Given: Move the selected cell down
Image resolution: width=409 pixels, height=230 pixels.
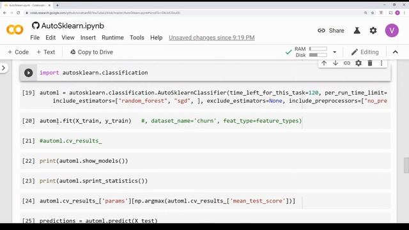Looking at the screenshot, I should click(x=336, y=63).
